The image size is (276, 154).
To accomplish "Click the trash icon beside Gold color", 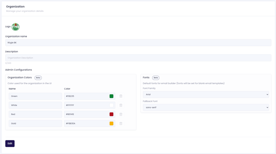I will pos(121,124).
